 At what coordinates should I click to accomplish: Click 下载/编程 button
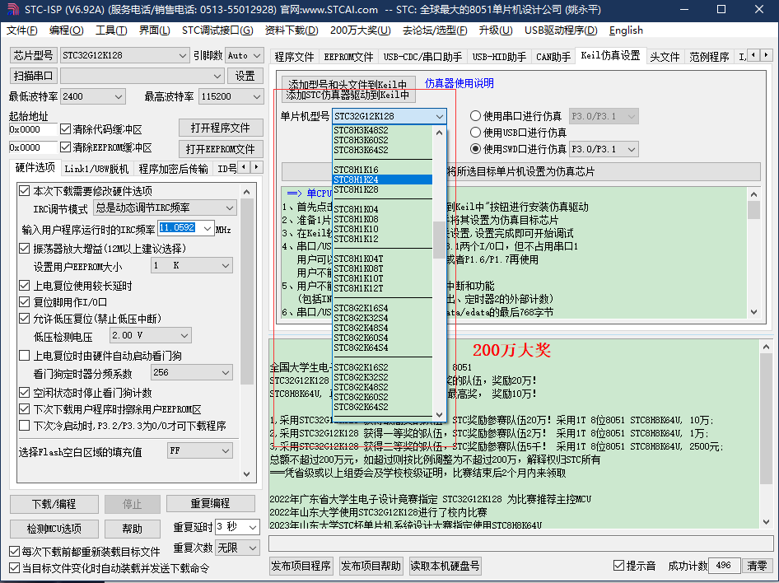pos(54,504)
